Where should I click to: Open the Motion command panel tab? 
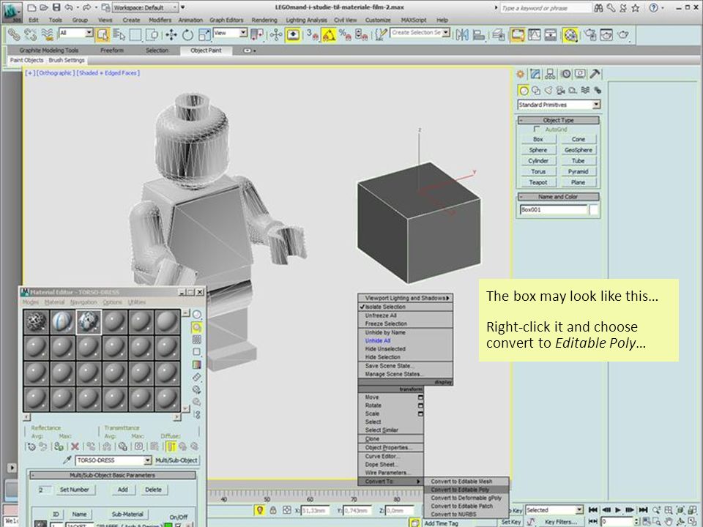pyautogui.click(x=566, y=74)
